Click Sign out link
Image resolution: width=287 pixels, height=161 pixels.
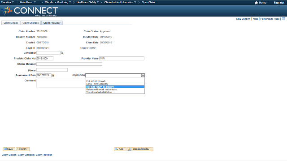pos(279,3)
